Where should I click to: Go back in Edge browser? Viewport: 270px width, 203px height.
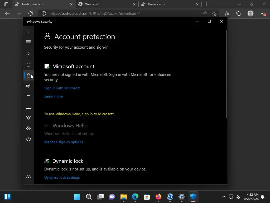tap(7, 13)
